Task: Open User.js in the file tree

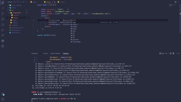Action: click(16, 18)
